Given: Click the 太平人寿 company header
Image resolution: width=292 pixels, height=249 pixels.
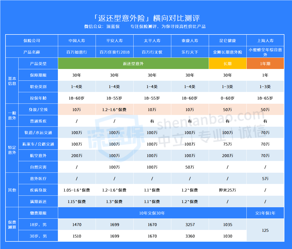Looking at the screenshot, I should click(x=152, y=40).
